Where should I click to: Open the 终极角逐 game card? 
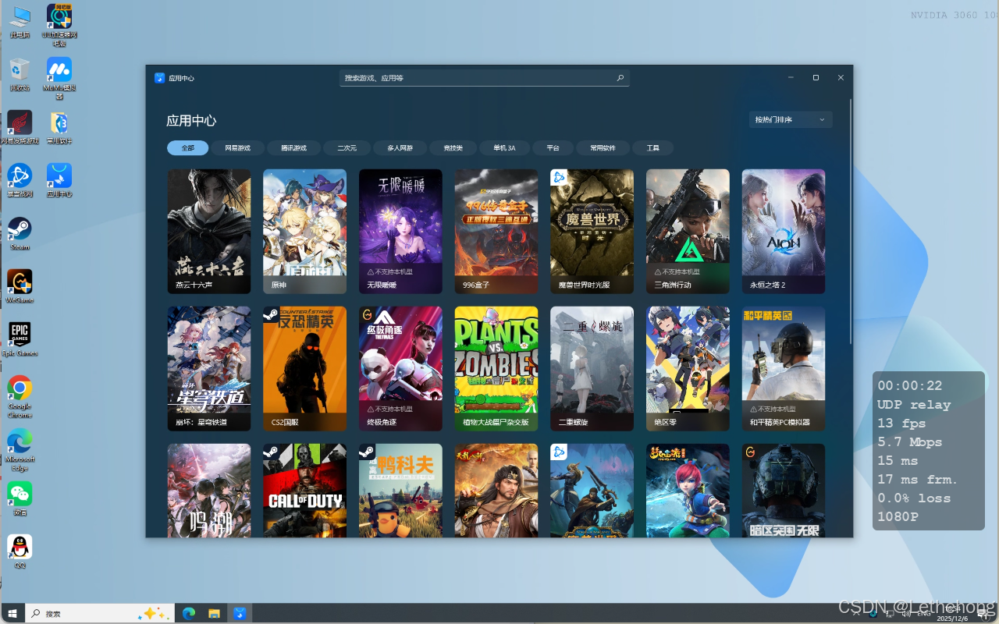[400, 368]
